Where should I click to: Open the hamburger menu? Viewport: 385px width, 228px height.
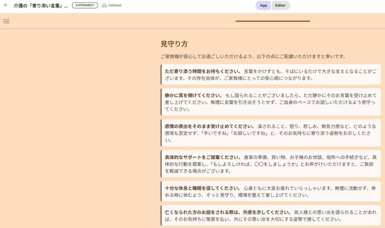tap(6, 21)
